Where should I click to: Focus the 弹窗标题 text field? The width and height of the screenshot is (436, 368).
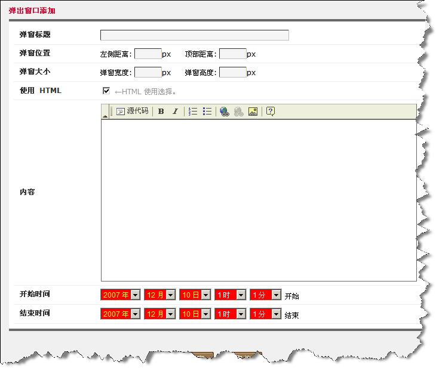pyautogui.click(x=194, y=35)
